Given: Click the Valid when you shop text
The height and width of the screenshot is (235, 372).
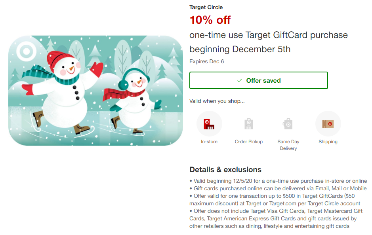Looking at the screenshot, I should click(217, 101).
